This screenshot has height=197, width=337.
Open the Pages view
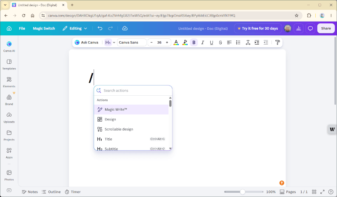tap(288, 192)
